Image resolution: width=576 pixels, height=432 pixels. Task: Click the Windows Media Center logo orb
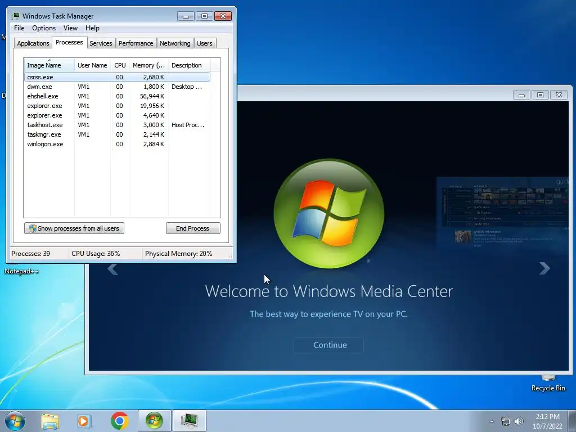coord(328,213)
